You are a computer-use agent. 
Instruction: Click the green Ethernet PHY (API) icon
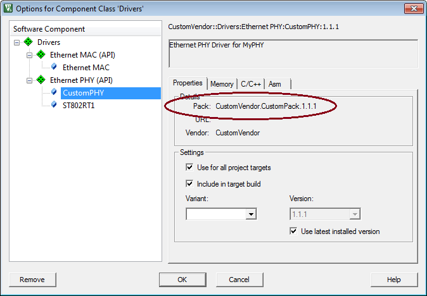click(x=41, y=80)
